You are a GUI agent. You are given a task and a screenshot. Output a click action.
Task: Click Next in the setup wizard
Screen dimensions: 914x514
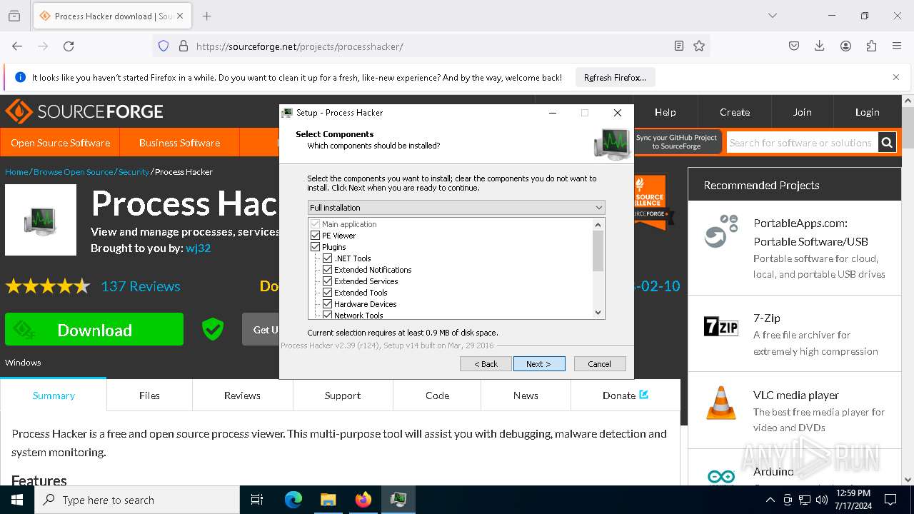(539, 363)
